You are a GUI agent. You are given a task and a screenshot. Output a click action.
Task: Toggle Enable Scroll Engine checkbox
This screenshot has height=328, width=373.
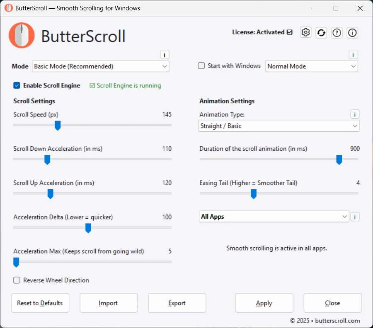coord(17,85)
